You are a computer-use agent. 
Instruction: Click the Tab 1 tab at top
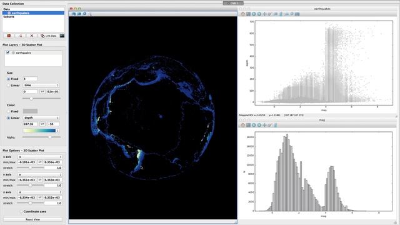click(233, 3)
